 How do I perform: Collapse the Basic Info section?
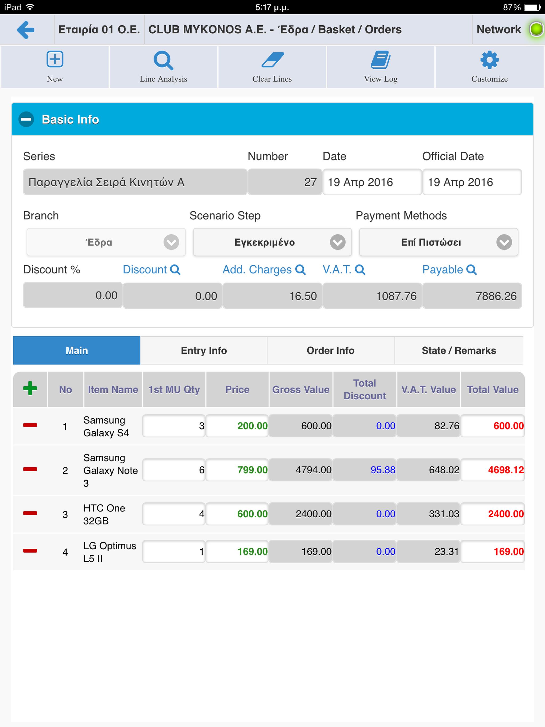click(x=26, y=119)
